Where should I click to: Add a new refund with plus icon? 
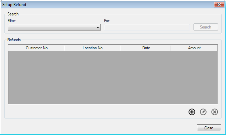click(192, 112)
